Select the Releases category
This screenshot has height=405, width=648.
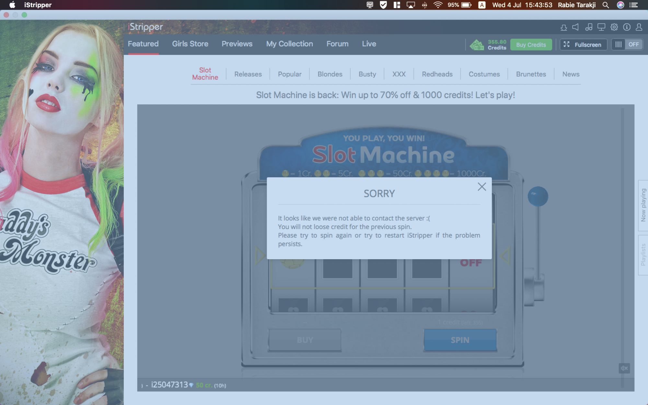pos(248,74)
